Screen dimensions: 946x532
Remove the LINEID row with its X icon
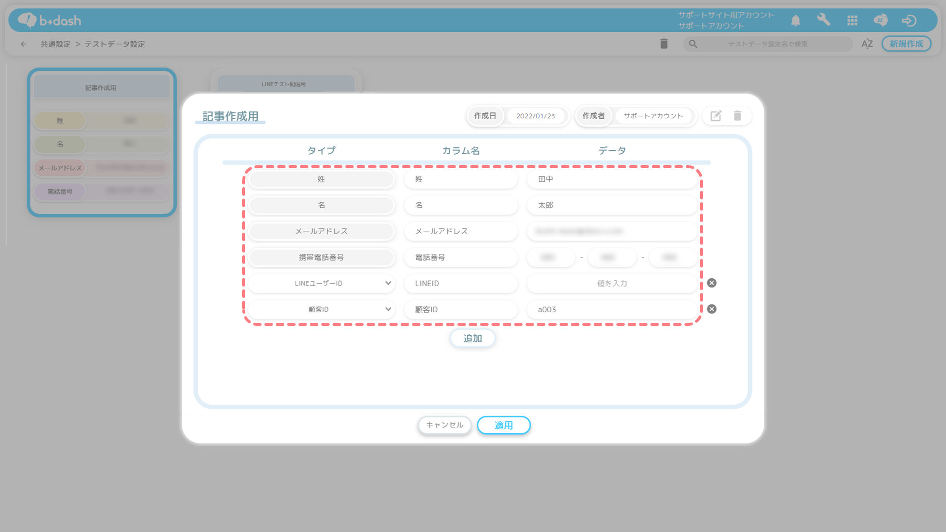[x=711, y=283]
